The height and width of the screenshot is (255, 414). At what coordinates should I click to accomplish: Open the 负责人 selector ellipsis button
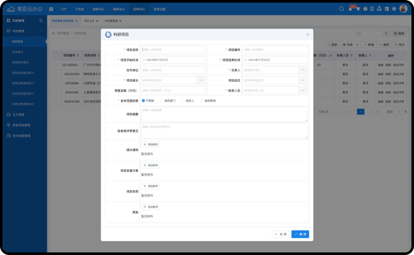click(x=303, y=70)
